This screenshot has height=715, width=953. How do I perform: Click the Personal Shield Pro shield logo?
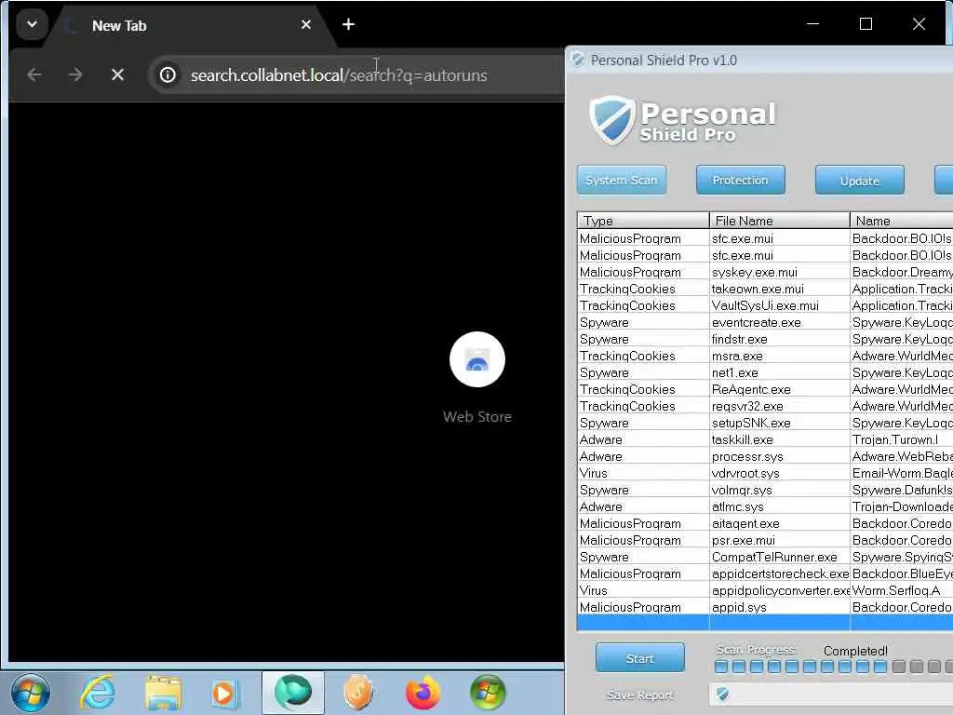click(611, 120)
